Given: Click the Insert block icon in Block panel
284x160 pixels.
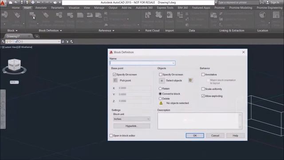Looking at the screenshot, I should [5, 15].
